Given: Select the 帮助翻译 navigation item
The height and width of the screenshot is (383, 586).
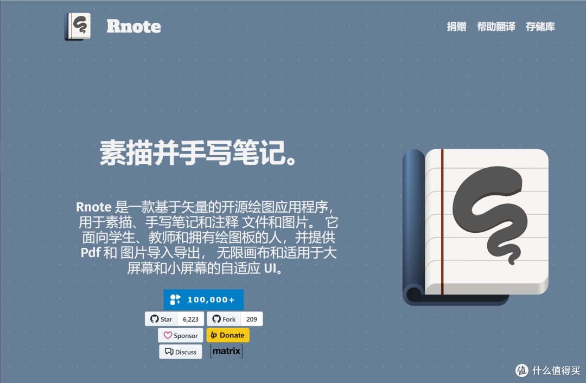Looking at the screenshot, I should coord(496,26).
